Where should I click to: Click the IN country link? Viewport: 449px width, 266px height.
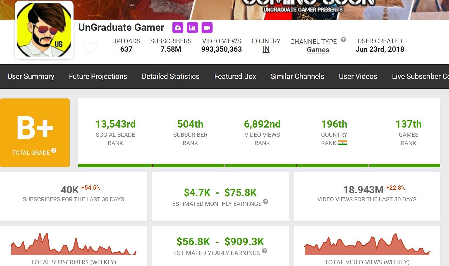pos(266,50)
